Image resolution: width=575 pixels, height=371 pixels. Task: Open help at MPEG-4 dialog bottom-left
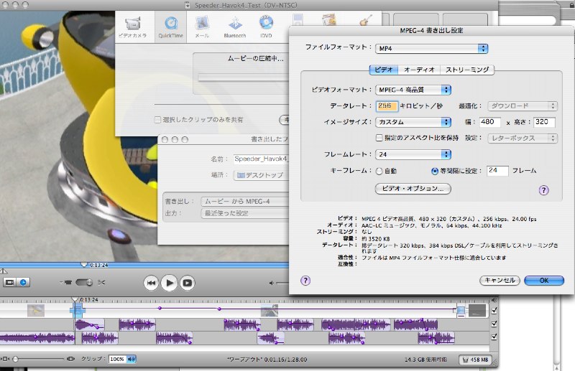(x=305, y=281)
